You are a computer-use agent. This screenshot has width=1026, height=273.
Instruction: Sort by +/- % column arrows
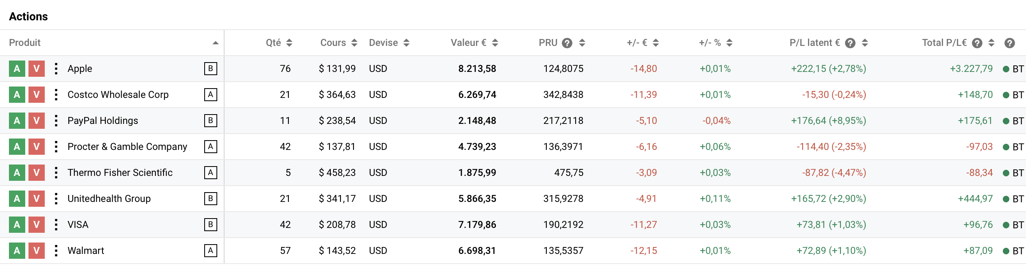point(729,43)
